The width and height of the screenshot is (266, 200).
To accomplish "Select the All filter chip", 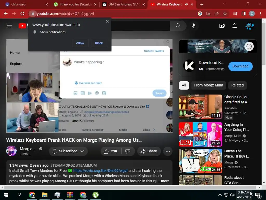I will coord(184,85).
